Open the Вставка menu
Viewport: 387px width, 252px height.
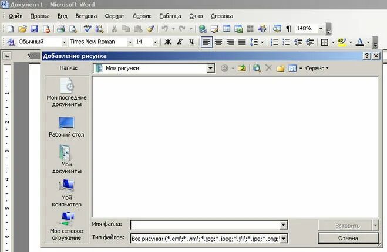(x=86, y=16)
